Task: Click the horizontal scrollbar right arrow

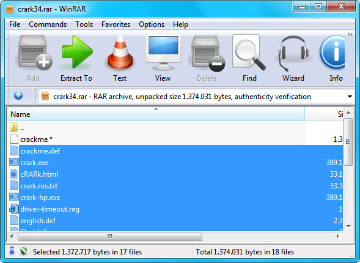Action: click(338, 236)
